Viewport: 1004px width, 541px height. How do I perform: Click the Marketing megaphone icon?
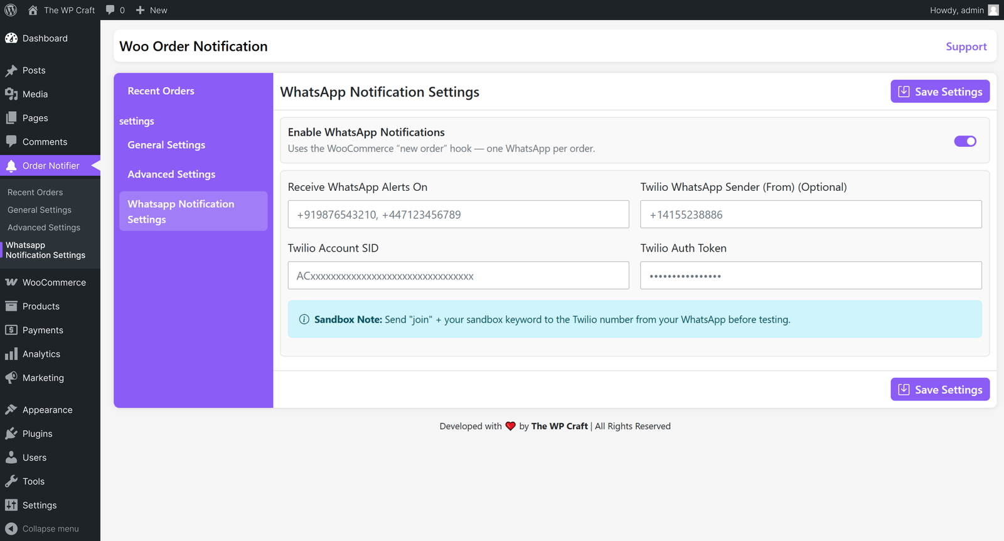tap(11, 378)
